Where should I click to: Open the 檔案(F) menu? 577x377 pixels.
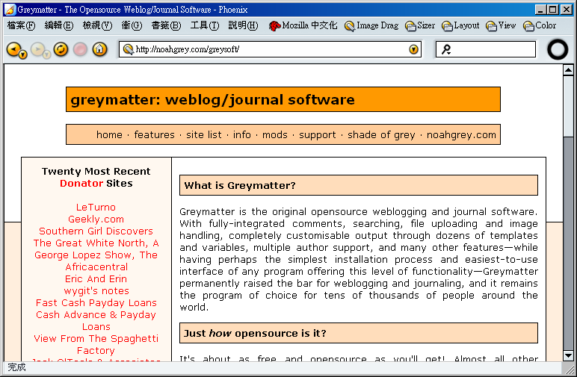(x=22, y=25)
